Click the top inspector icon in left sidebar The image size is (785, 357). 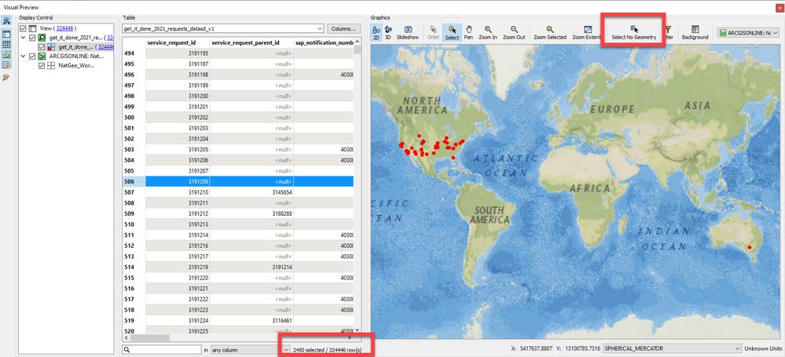click(x=6, y=21)
